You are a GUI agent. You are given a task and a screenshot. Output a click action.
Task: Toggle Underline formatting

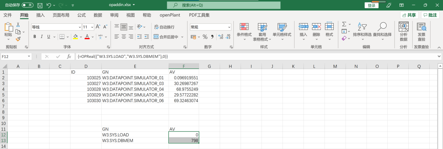[49, 37]
